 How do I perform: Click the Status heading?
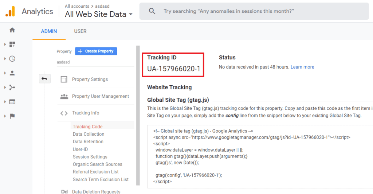[x=227, y=58]
